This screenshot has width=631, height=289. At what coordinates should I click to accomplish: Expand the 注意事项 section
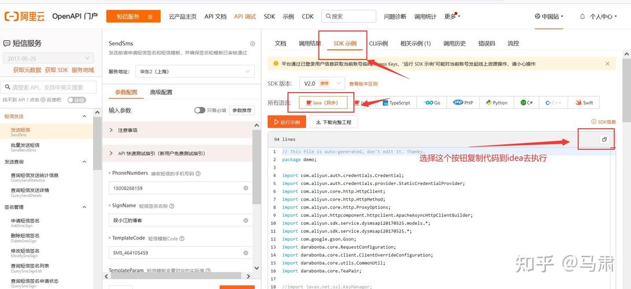[x=177, y=131]
